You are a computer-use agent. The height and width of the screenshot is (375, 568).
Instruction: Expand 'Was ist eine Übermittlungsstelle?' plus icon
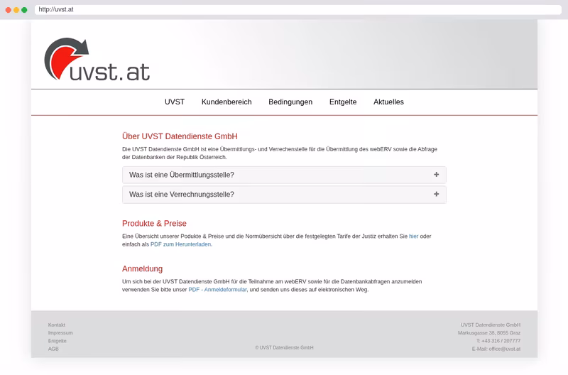[x=436, y=175]
